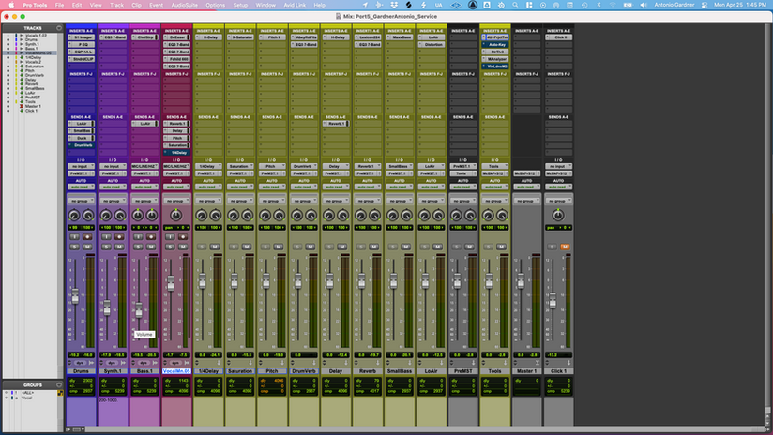Image resolution: width=773 pixels, height=435 pixels.
Task: Solo the Synth.1 track
Action: (x=106, y=247)
